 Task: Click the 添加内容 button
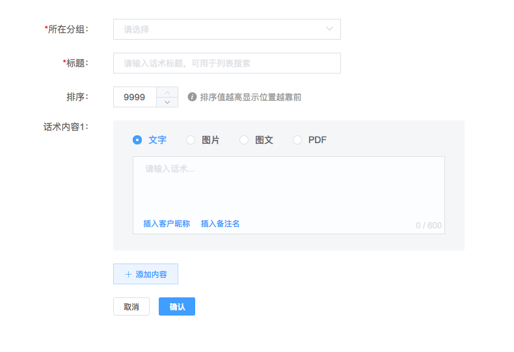click(146, 274)
